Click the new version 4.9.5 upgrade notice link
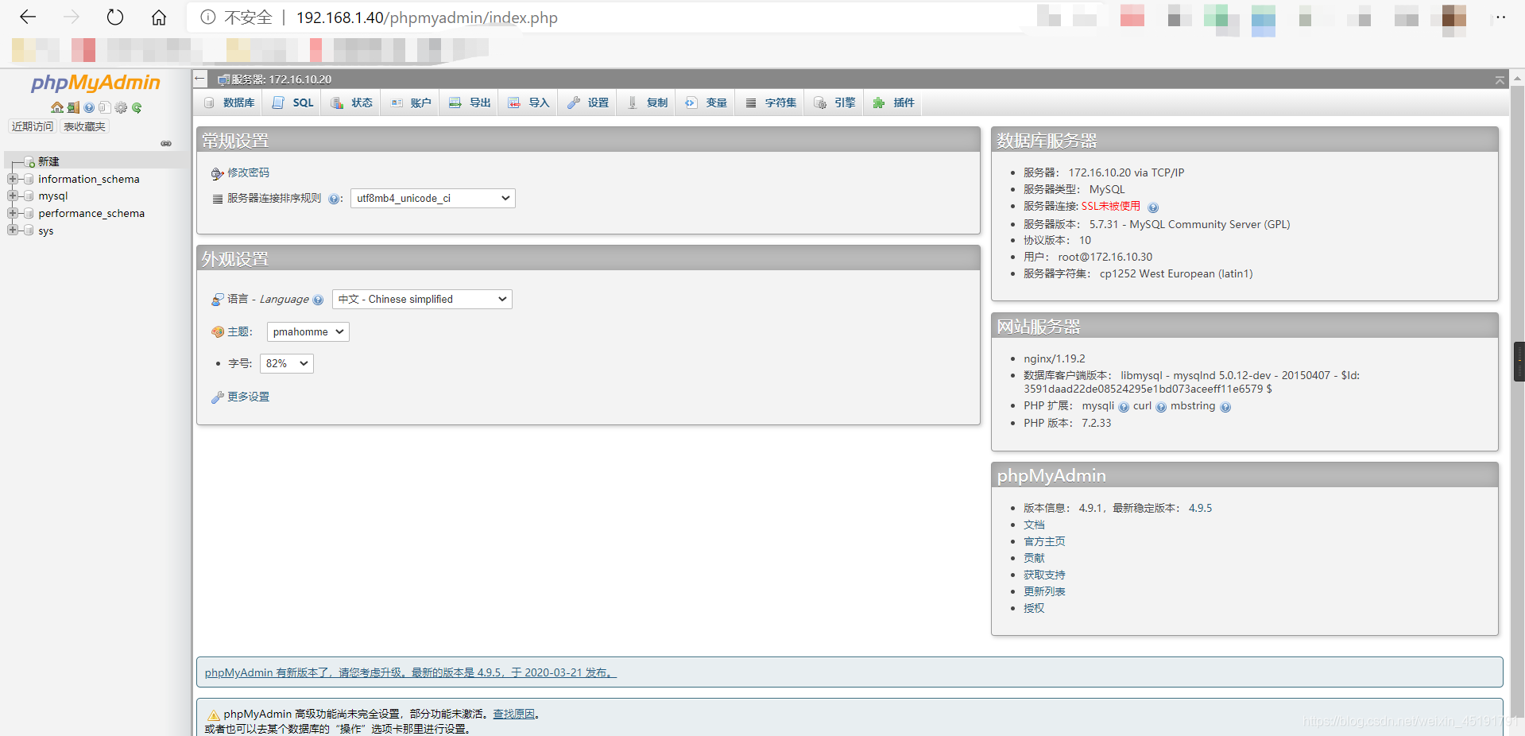1525x736 pixels. (x=410, y=672)
